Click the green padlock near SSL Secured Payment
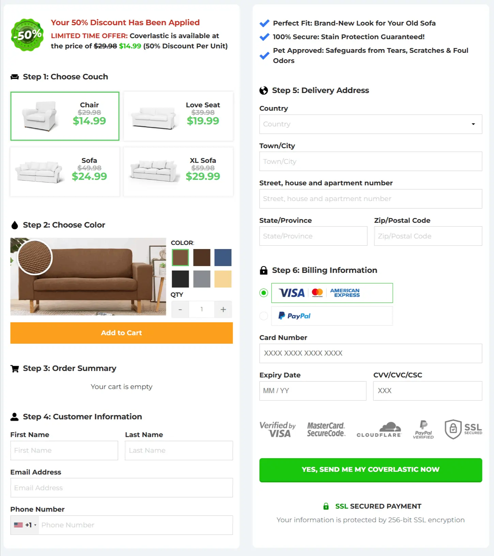494x556 pixels. pos(327,506)
